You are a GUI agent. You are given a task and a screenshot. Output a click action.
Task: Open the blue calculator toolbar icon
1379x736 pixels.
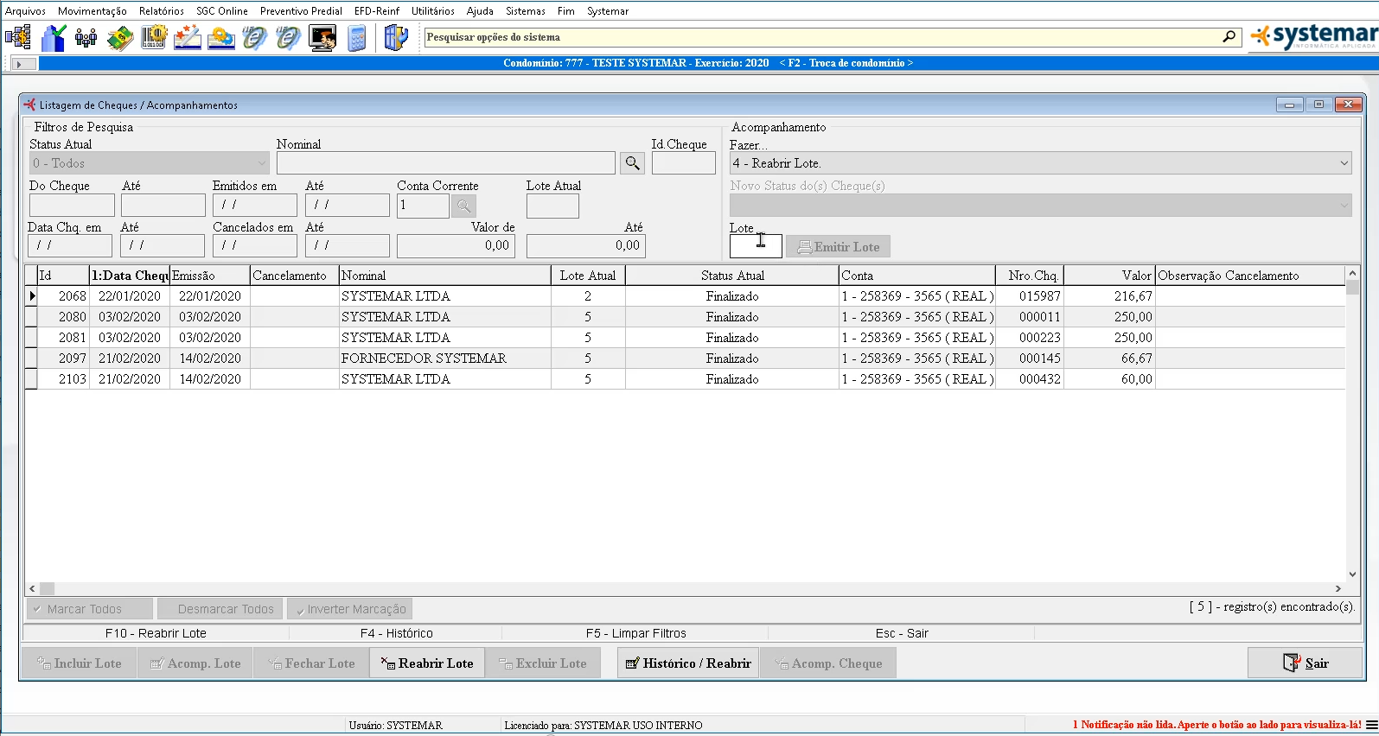(357, 38)
